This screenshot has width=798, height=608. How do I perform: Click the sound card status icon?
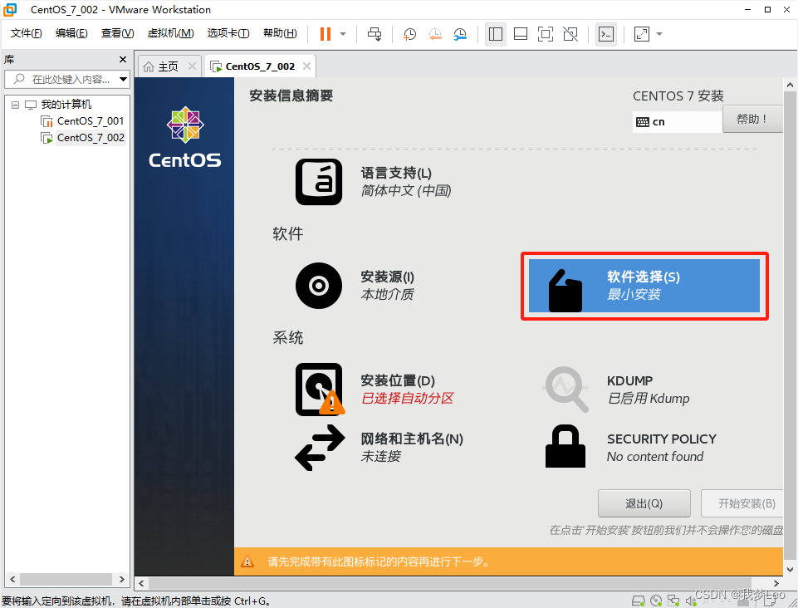pos(691,601)
